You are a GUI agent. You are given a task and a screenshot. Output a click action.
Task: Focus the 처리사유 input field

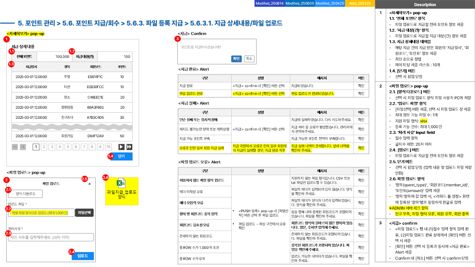pos(51,237)
